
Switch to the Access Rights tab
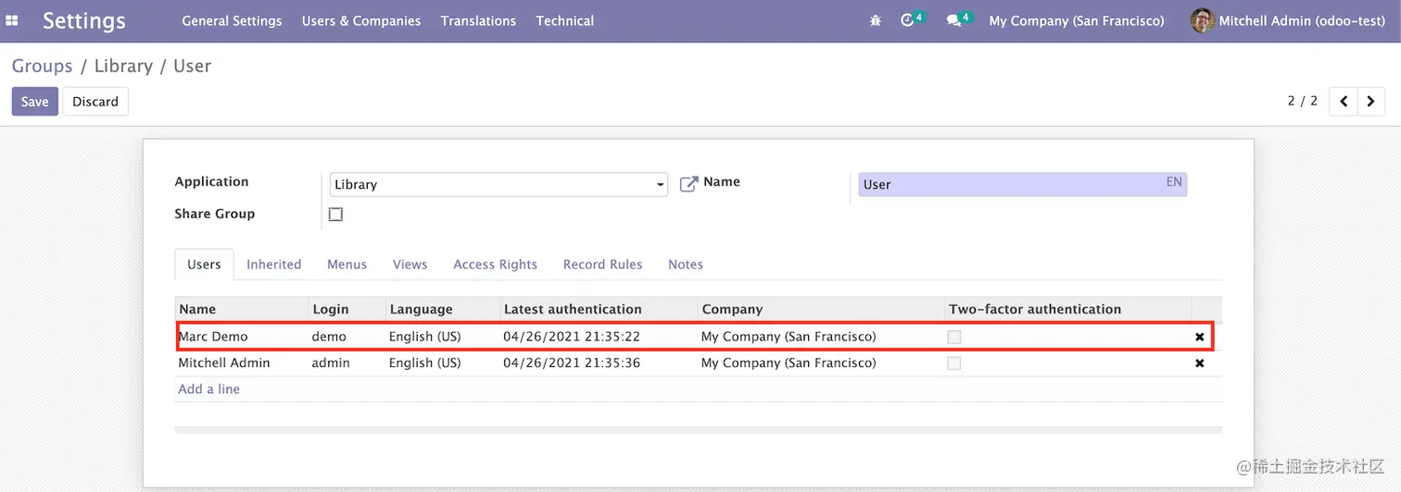coord(496,264)
